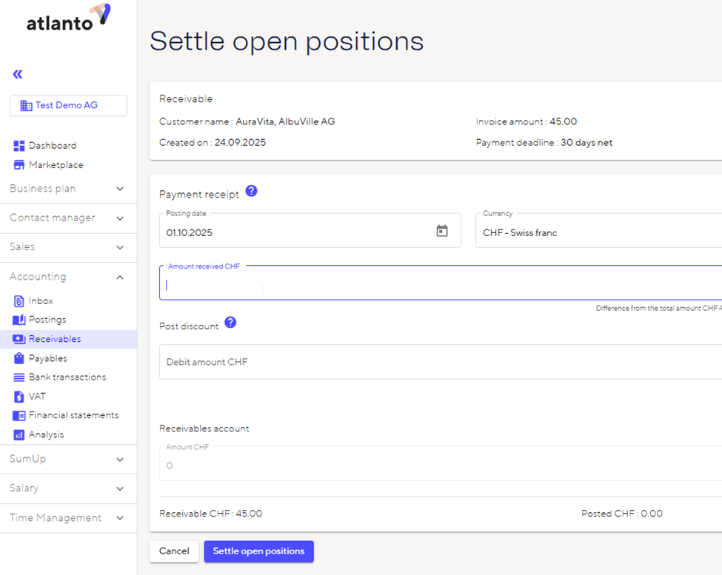This screenshot has height=575, width=722.
Task: Open Bank transactions page
Action: [67, 377]
